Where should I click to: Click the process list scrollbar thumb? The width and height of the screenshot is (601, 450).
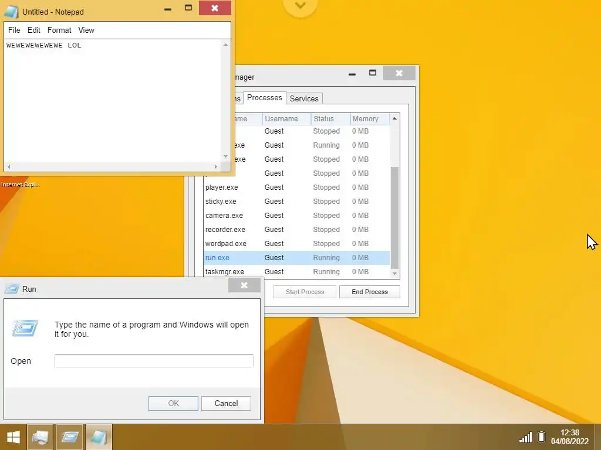394,218
